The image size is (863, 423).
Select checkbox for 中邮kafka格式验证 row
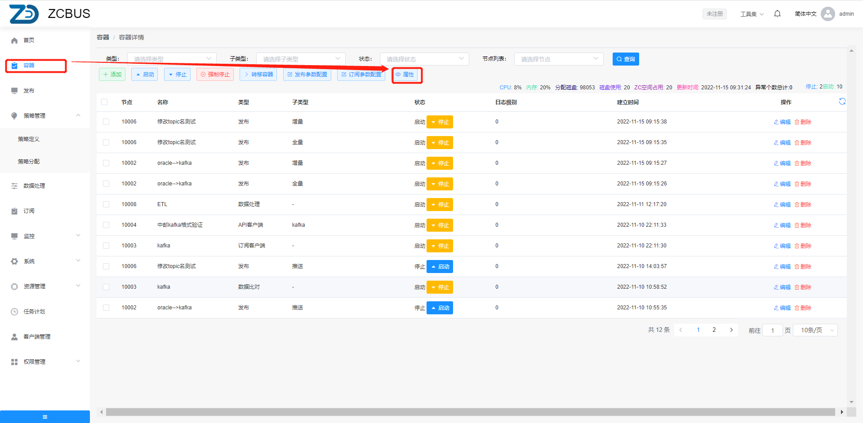pyautogui.click(x=106, y=225)
